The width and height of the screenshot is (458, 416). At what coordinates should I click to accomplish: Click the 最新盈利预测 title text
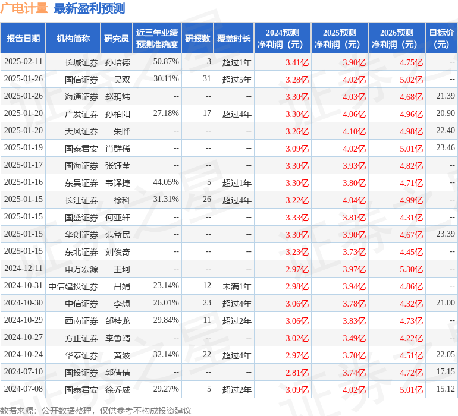point(89,8)
